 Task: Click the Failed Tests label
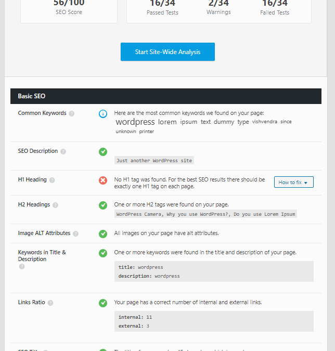coord(275,12)
